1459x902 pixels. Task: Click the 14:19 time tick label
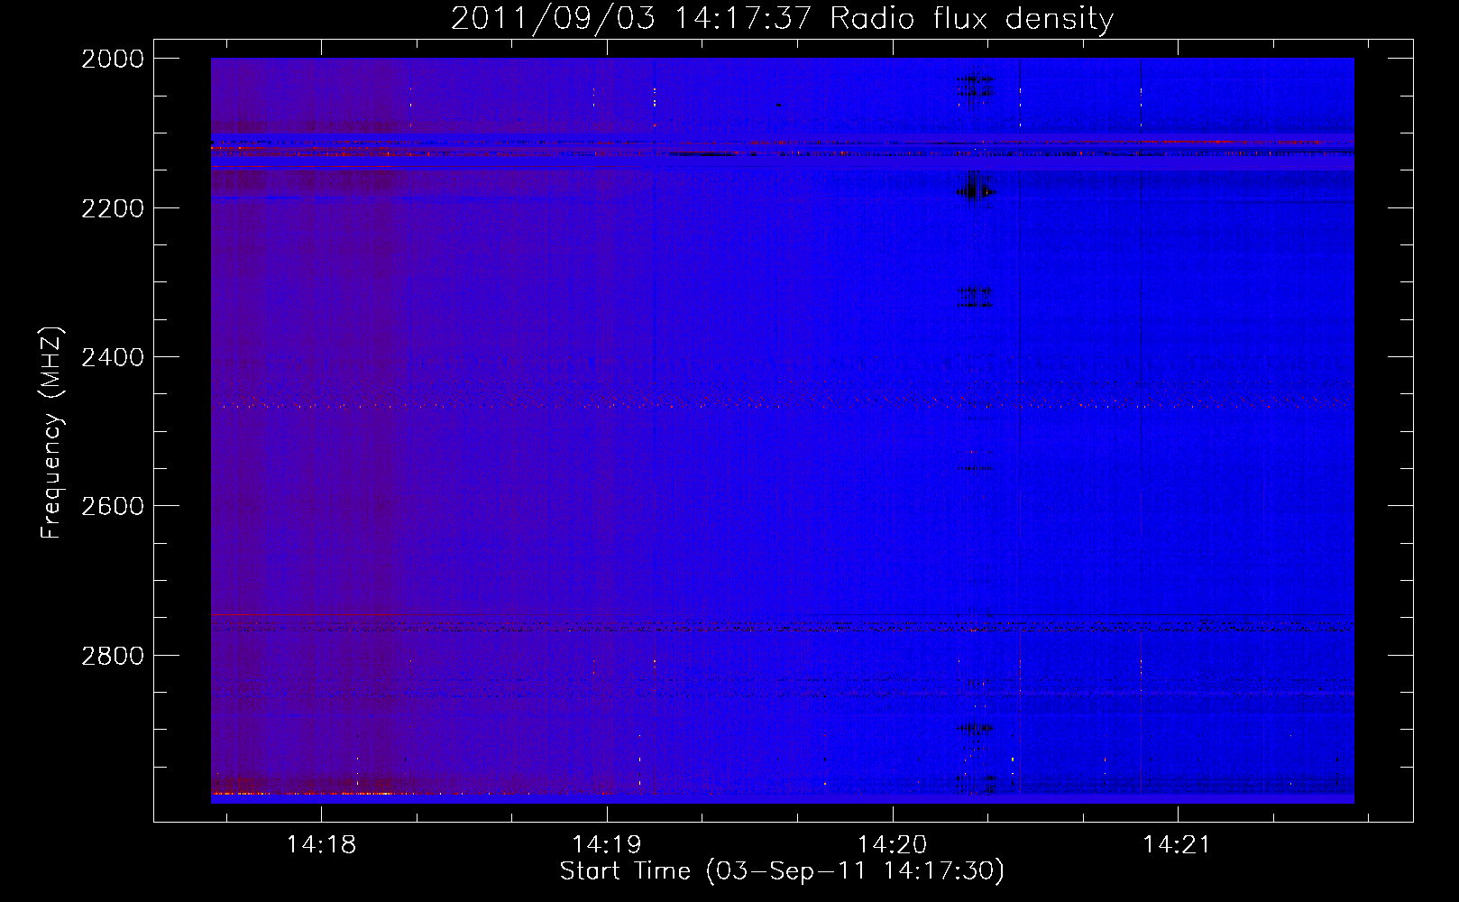(x=607, y=845)
